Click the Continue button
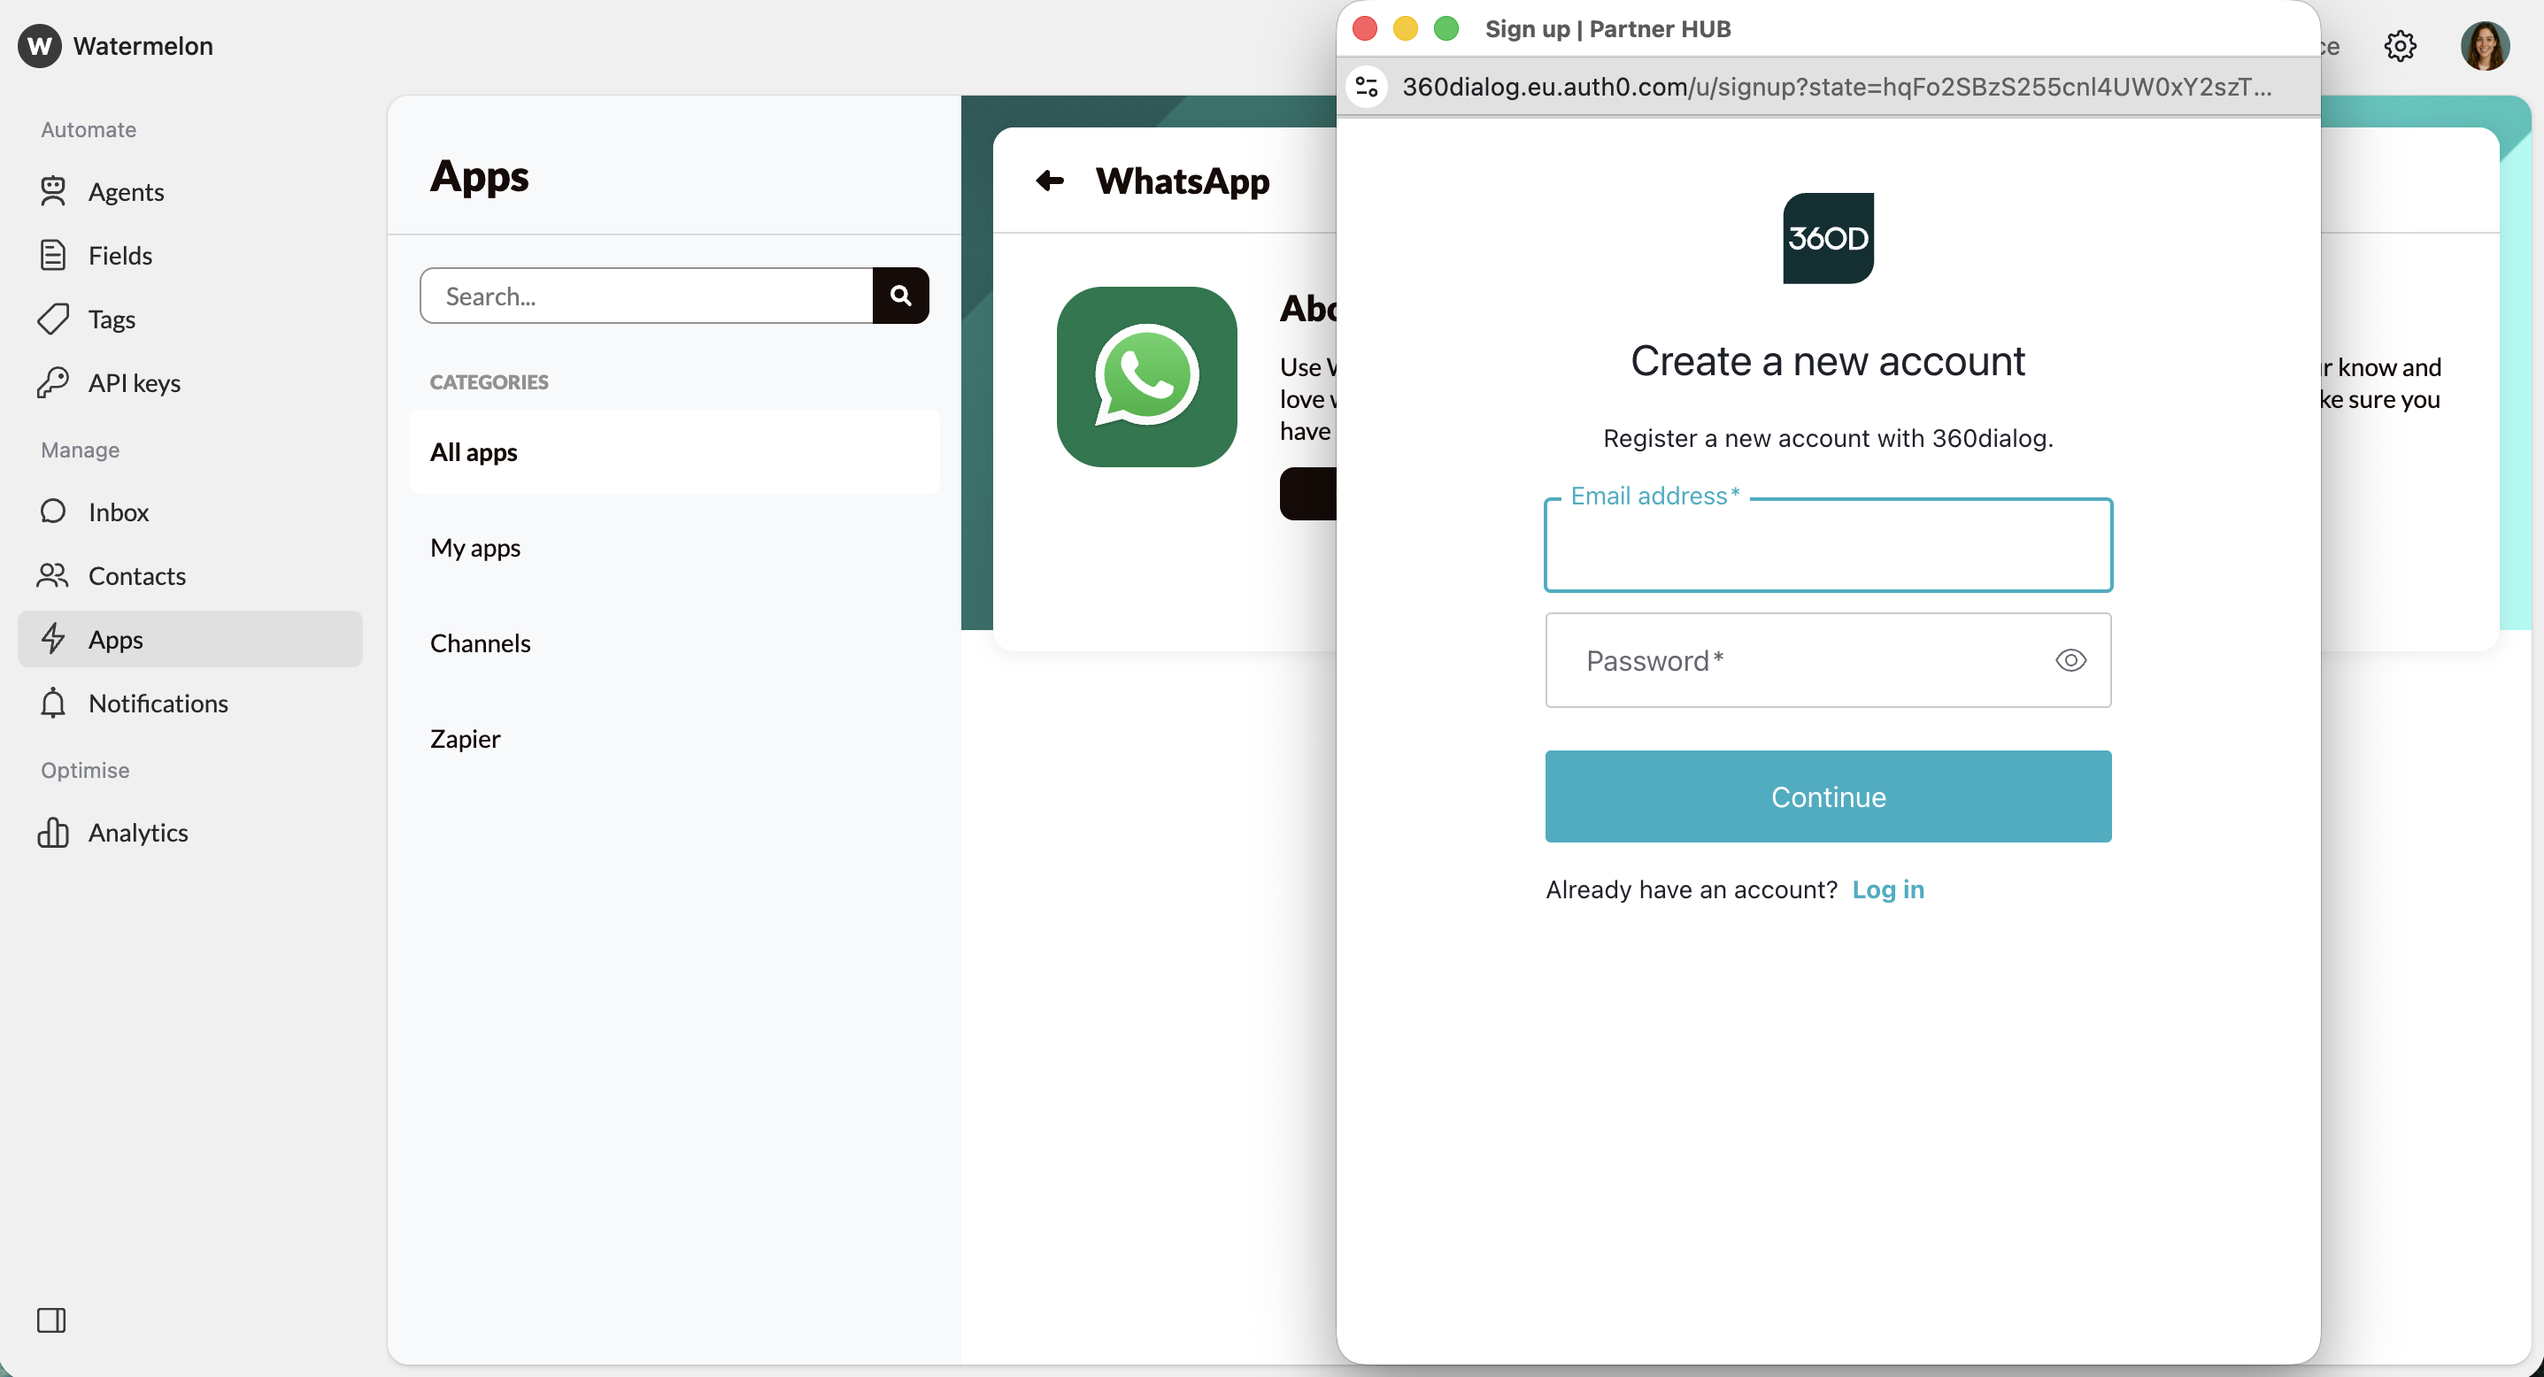Viewport: 2544px width, 1377px height. (1827, 796)
